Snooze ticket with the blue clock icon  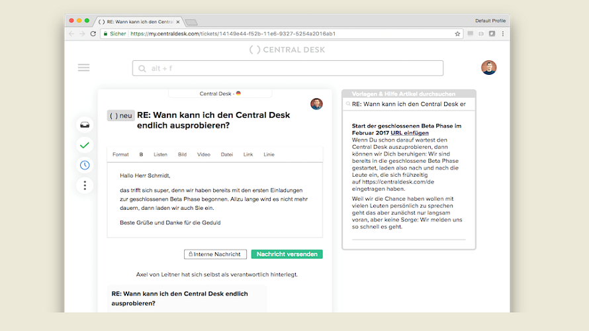tap(85, 165)
